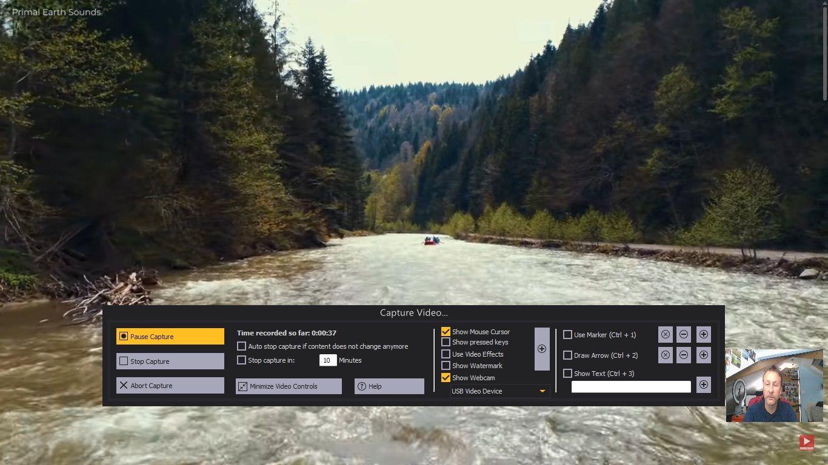Click the reset icon beside Draw Arrow

pyautogui.click(x=665, y=355)
